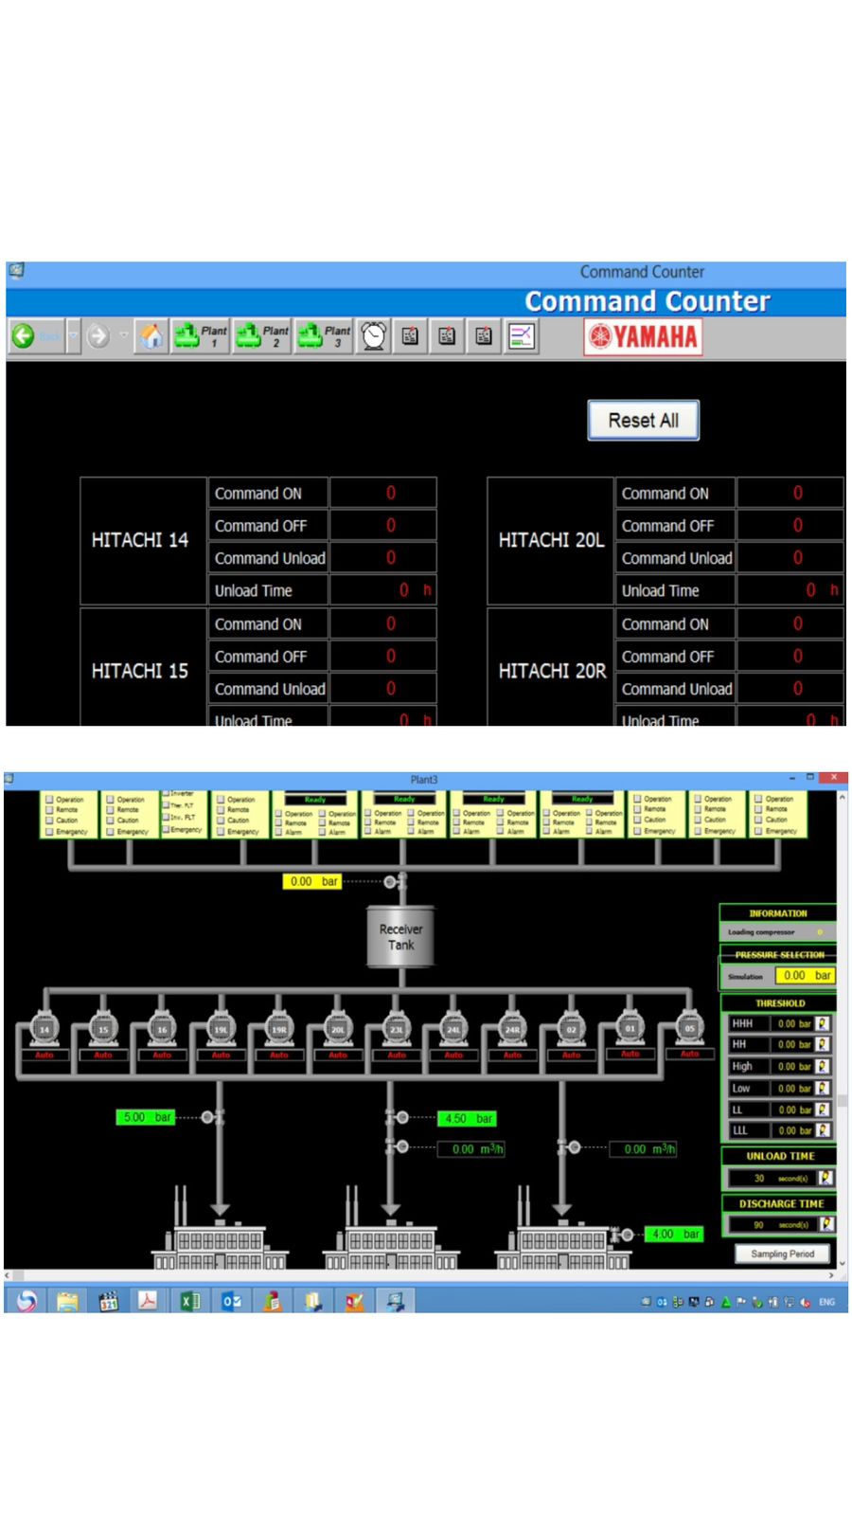Expand the Back button history dropdown arrow
This screenshot has height=1516, width=852.
(73, 336)
